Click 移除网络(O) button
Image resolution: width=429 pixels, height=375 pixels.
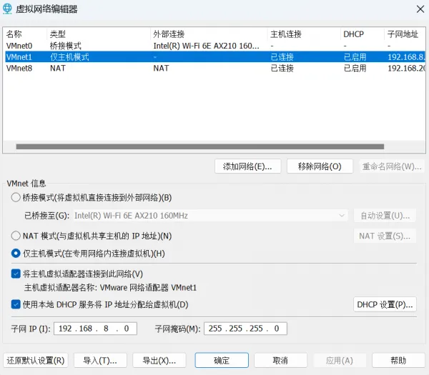click(320, 166)
